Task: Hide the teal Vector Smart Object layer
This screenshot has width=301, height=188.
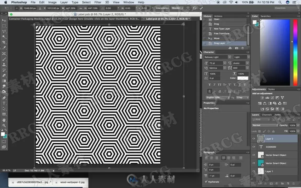Action: [254, 163]
